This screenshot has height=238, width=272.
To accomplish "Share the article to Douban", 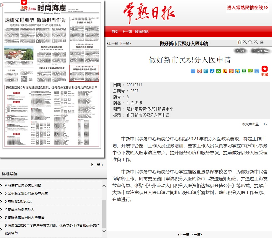I will [x=244, y=71].
